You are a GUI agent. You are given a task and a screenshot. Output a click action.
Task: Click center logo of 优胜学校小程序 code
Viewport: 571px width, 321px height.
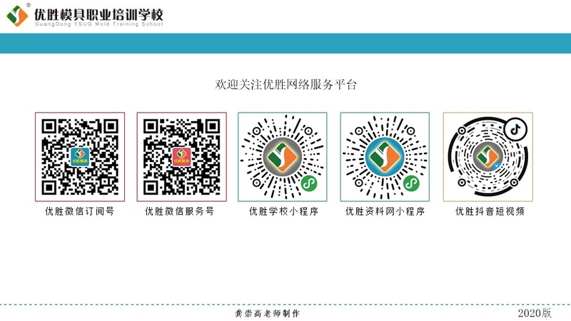pos(283,157)
